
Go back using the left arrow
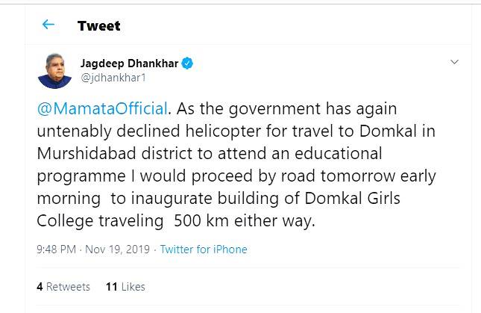49,25
